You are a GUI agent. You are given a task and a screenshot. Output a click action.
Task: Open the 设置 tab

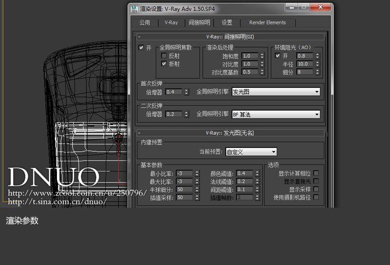pyautogui.click(x=227, y=23)
